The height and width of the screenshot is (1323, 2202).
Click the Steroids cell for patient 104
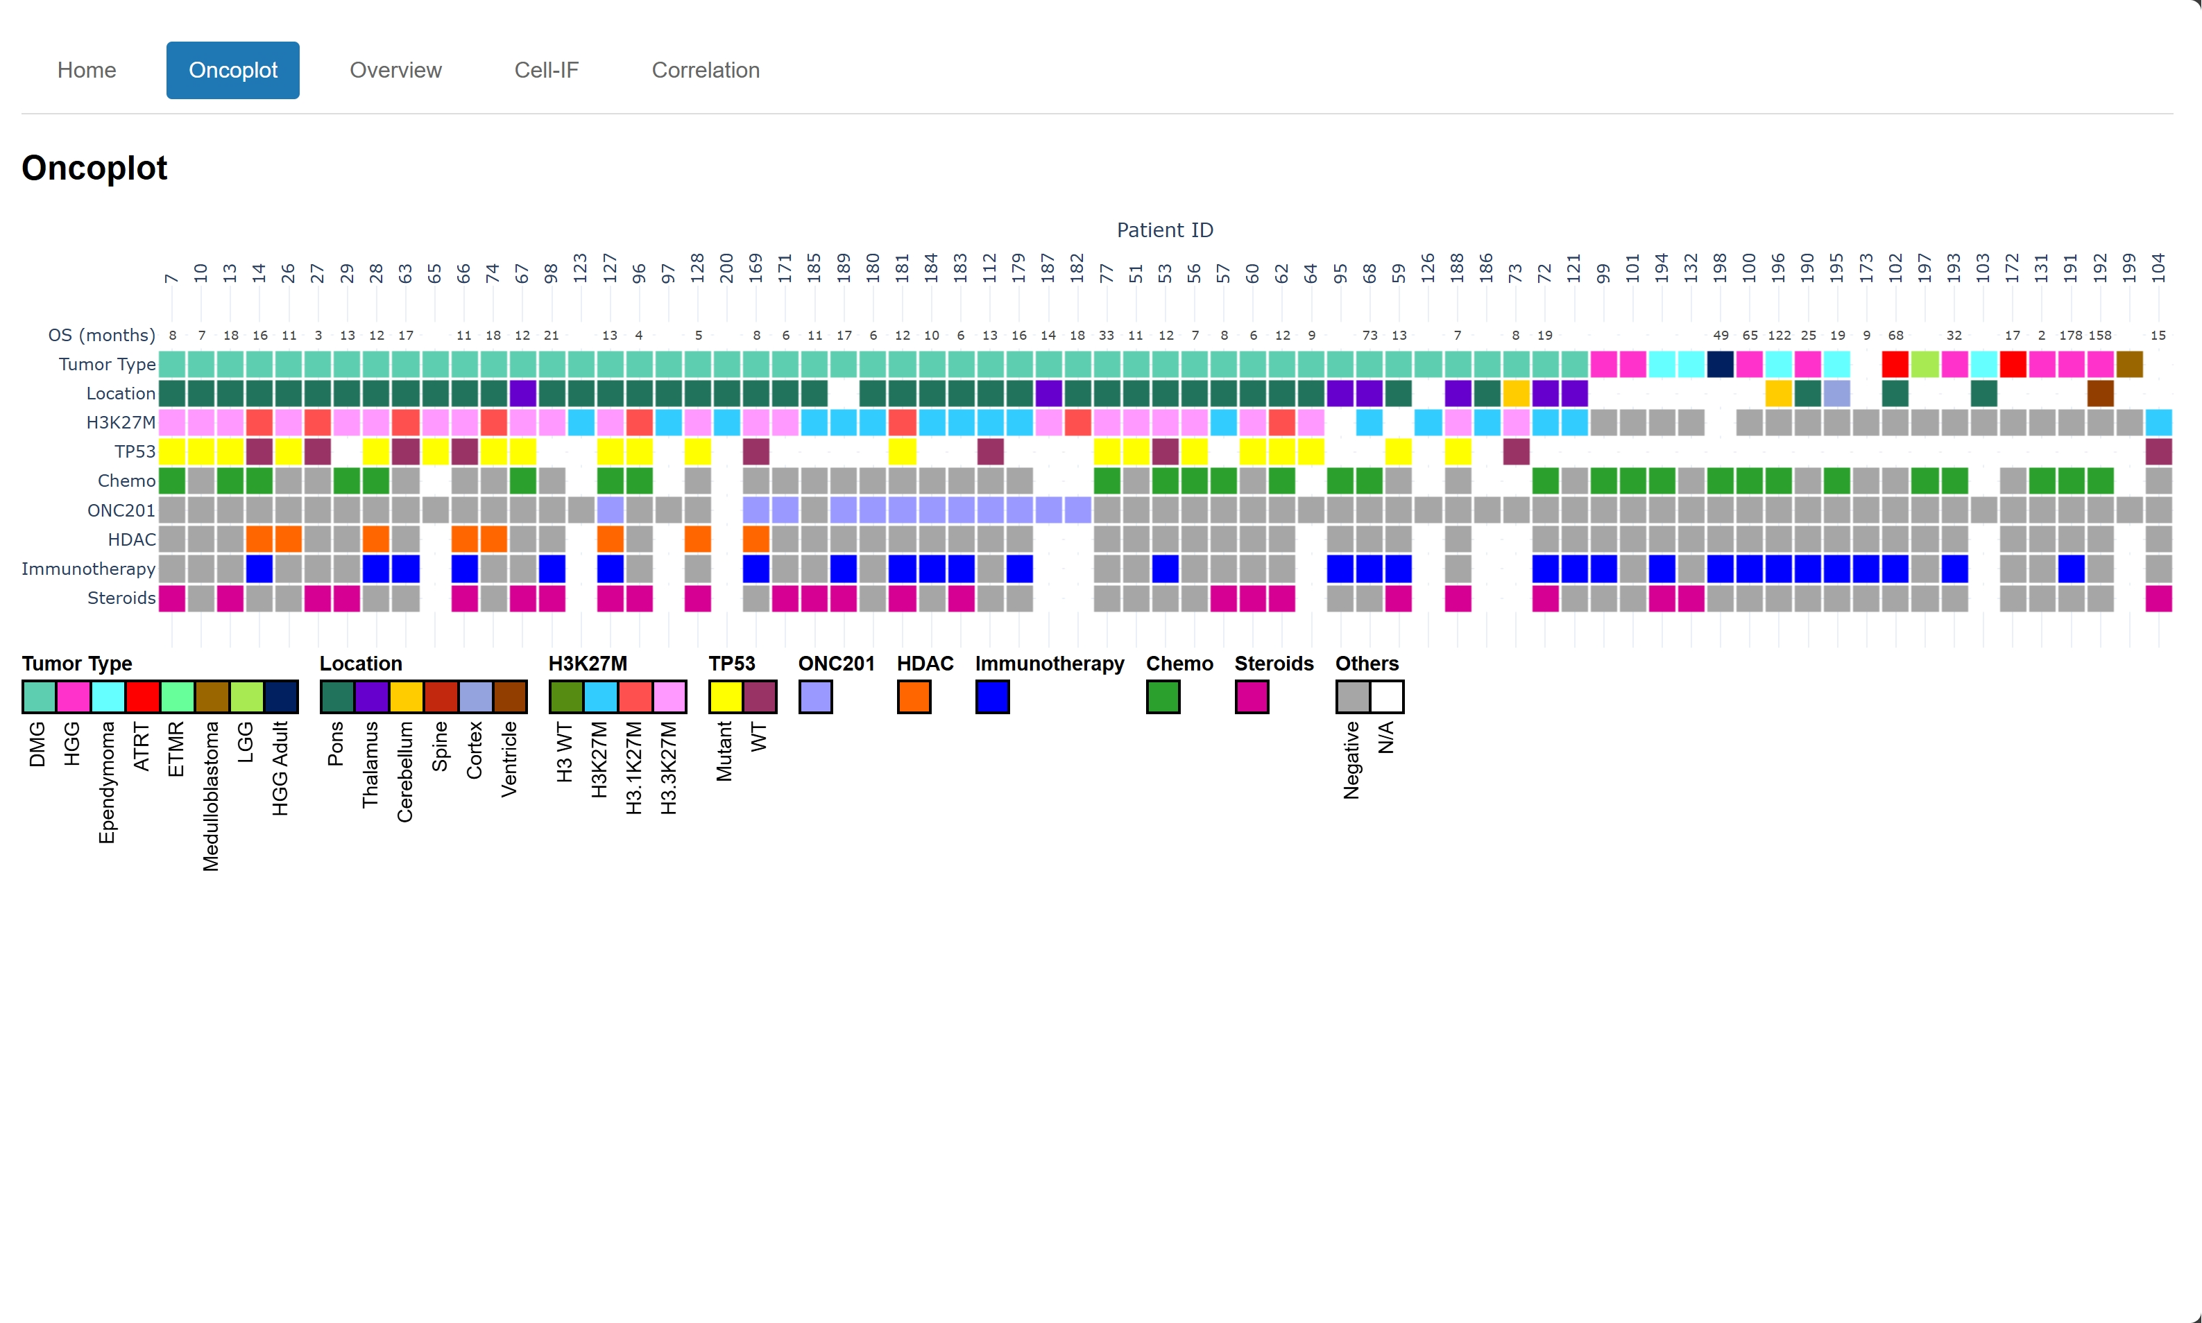click(2158, 598)
